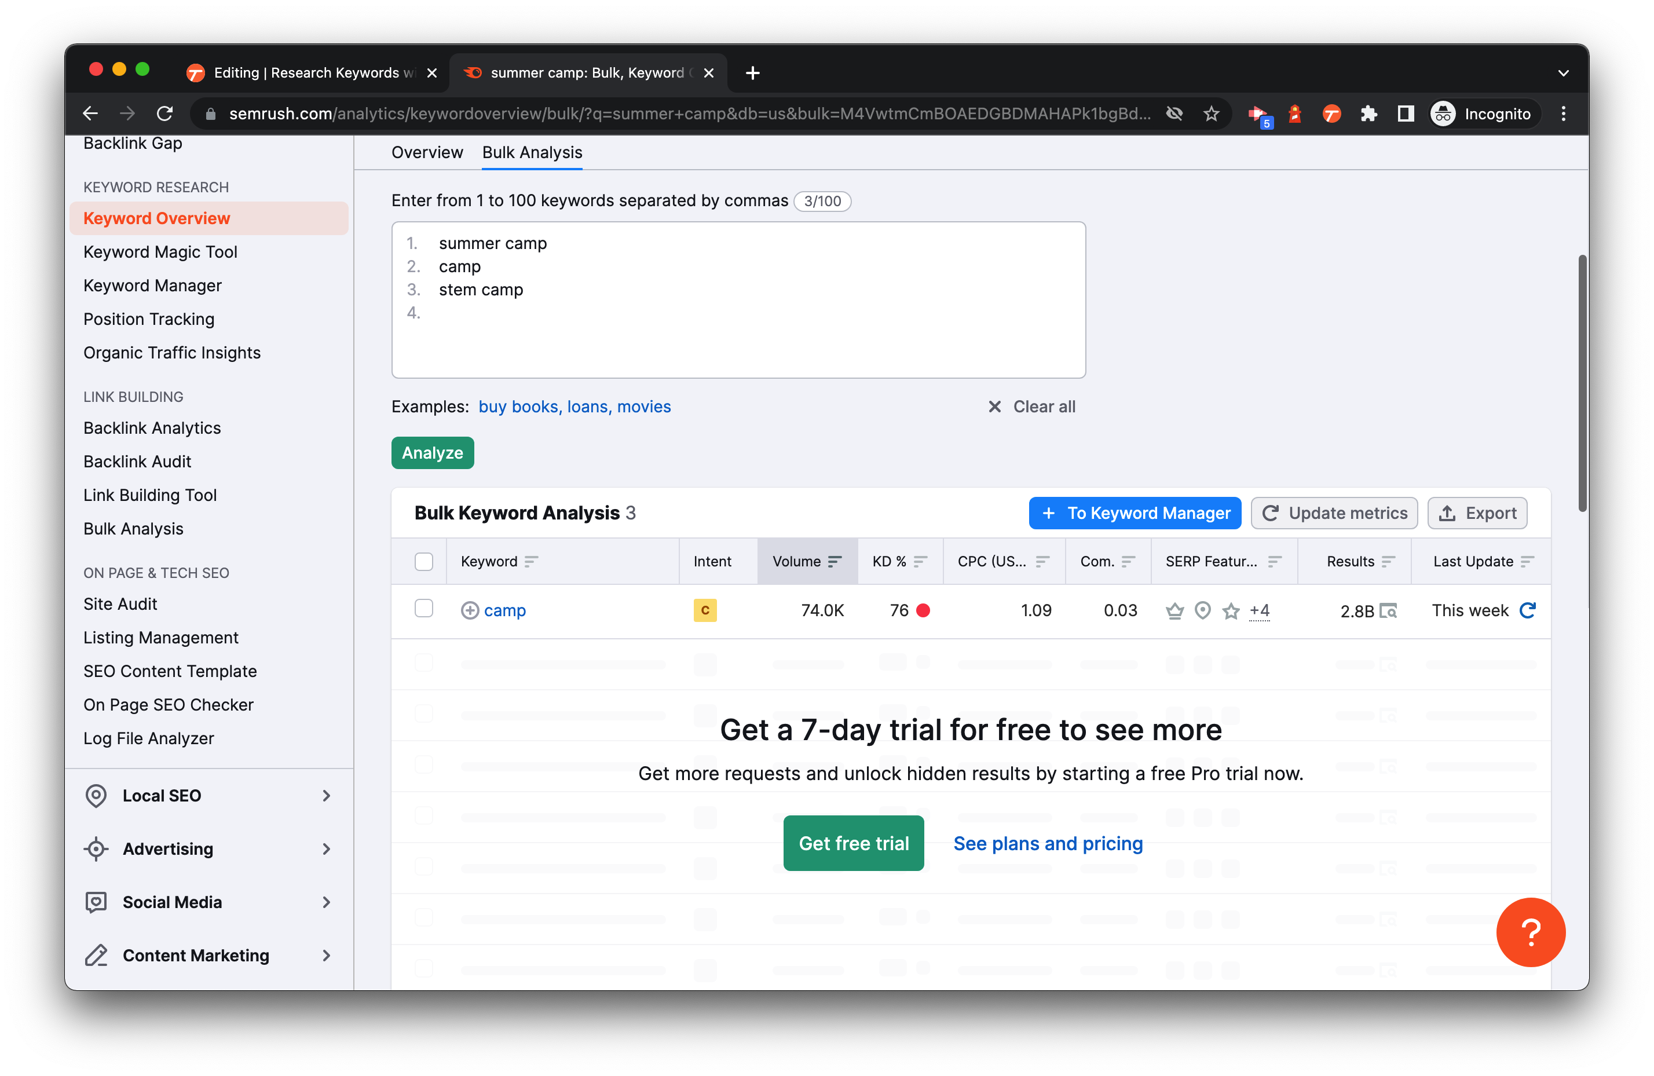
Task: Click the Export button
Action: pyautogui.click(x=1477, y=513)
